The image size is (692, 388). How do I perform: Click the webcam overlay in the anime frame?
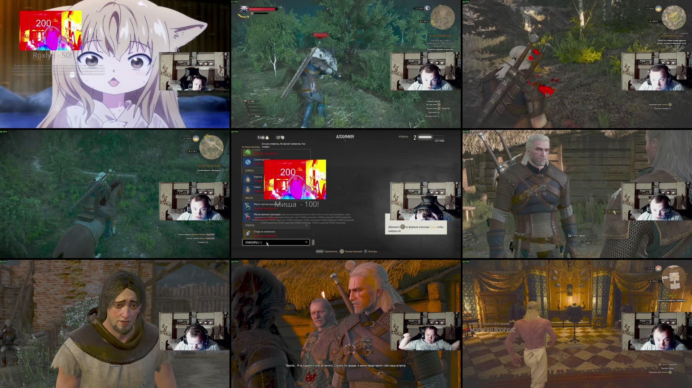click(194, 71)
